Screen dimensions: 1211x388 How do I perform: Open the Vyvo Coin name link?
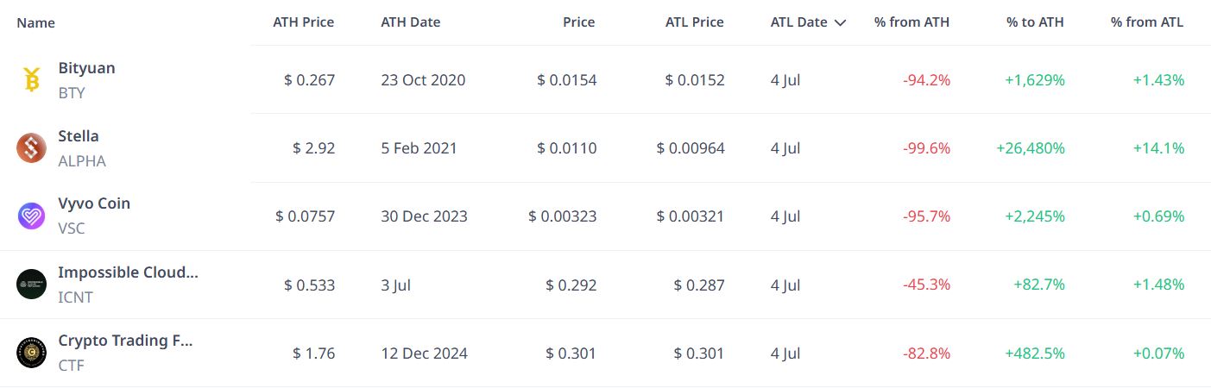click(x=94, y=203)
